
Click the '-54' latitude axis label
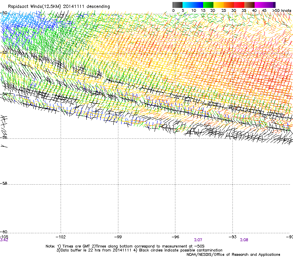click(x=4, y=94)
